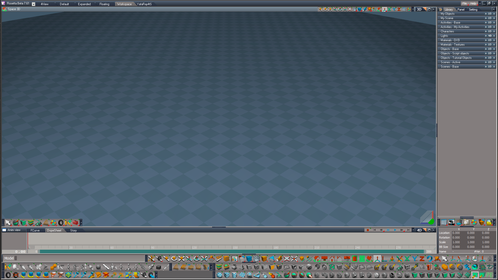Select the teal torus icon
The width and height of the screenshot is (498, 280).
[x=475, y=267]
